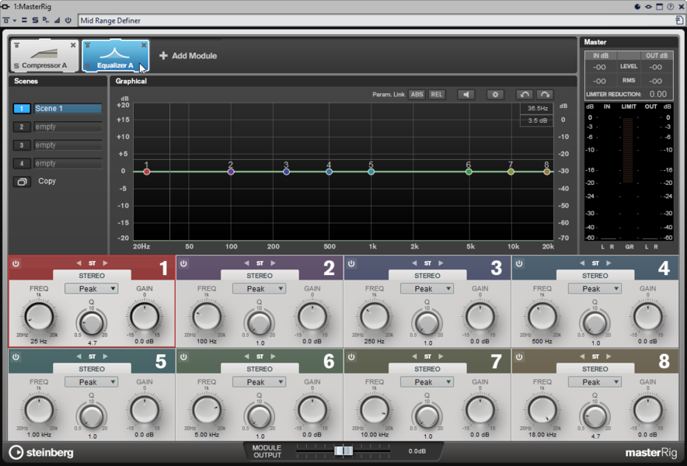The image size is (687, 466).
Task: Click band 8 Q knob
Action: (x=595, y=416)
